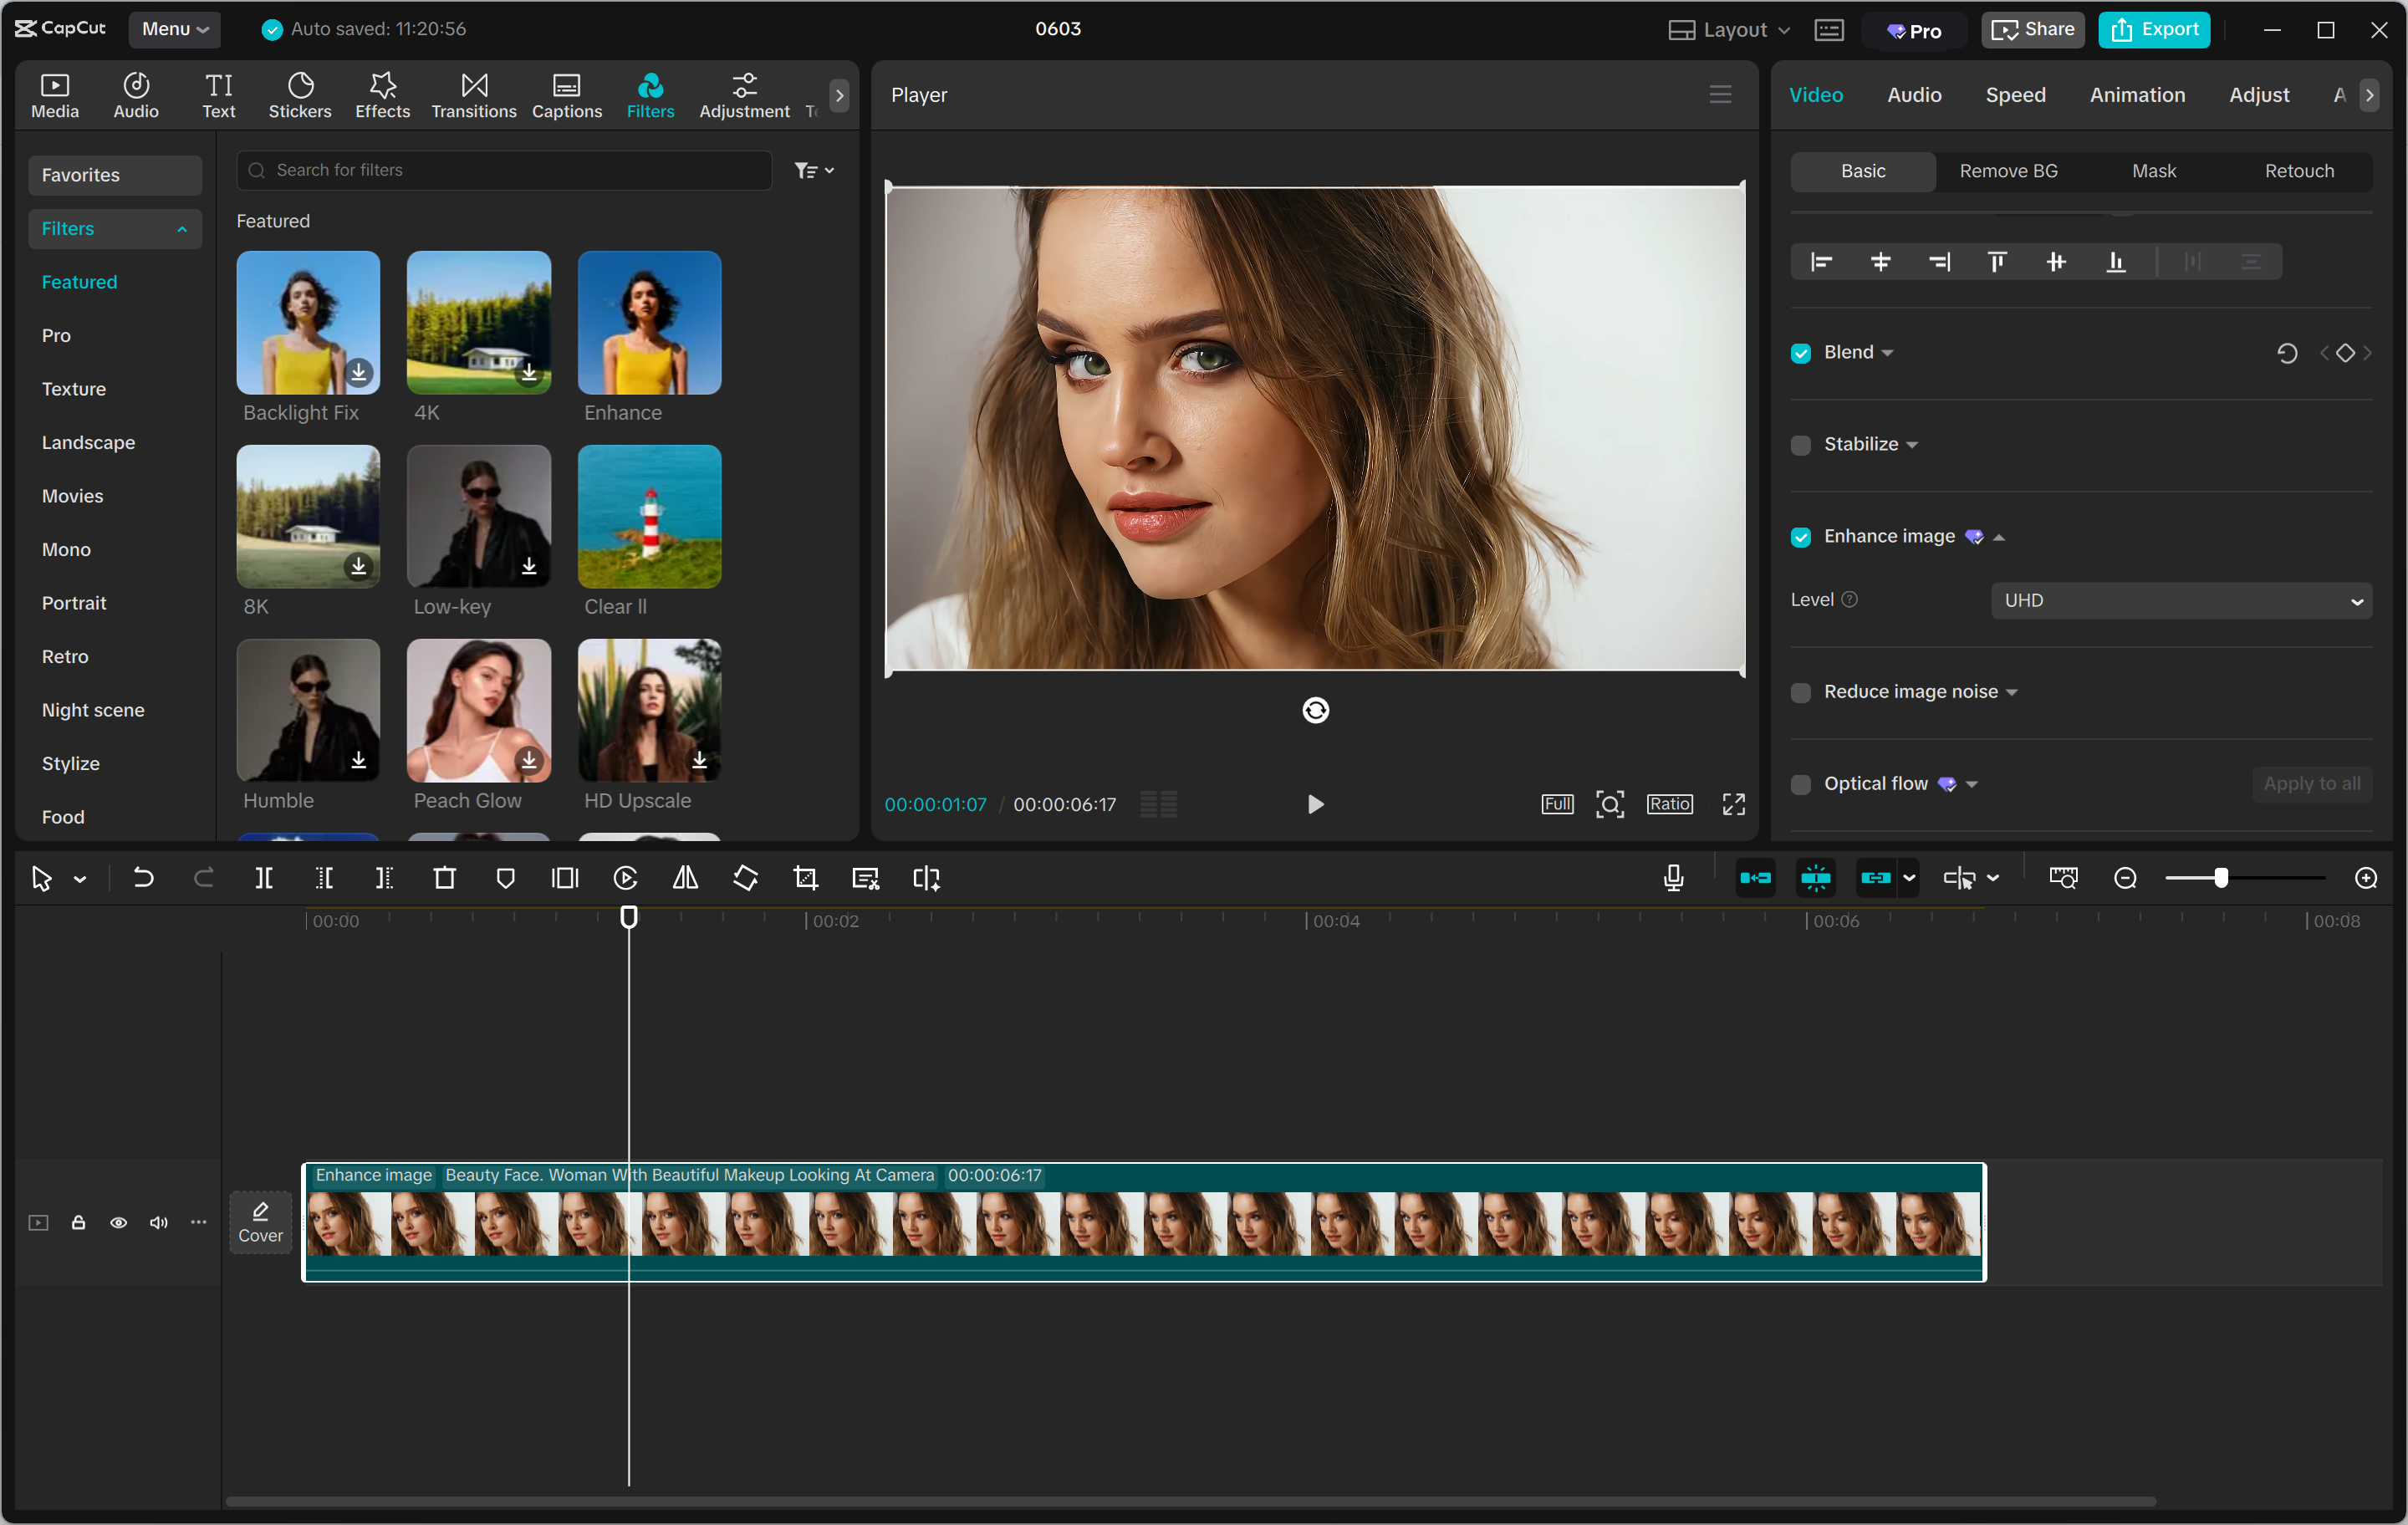Open the Media panel
The height and width of the screenshot is (1525, 2408).
[54, 95]
